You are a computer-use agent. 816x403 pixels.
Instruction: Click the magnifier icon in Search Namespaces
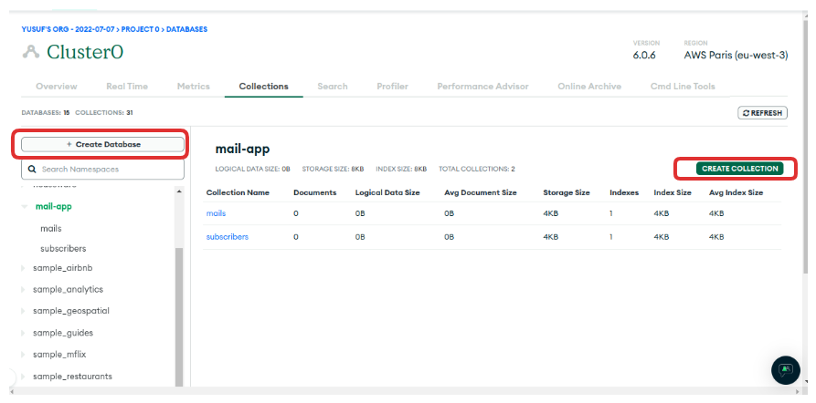click(x=33, y=170)
